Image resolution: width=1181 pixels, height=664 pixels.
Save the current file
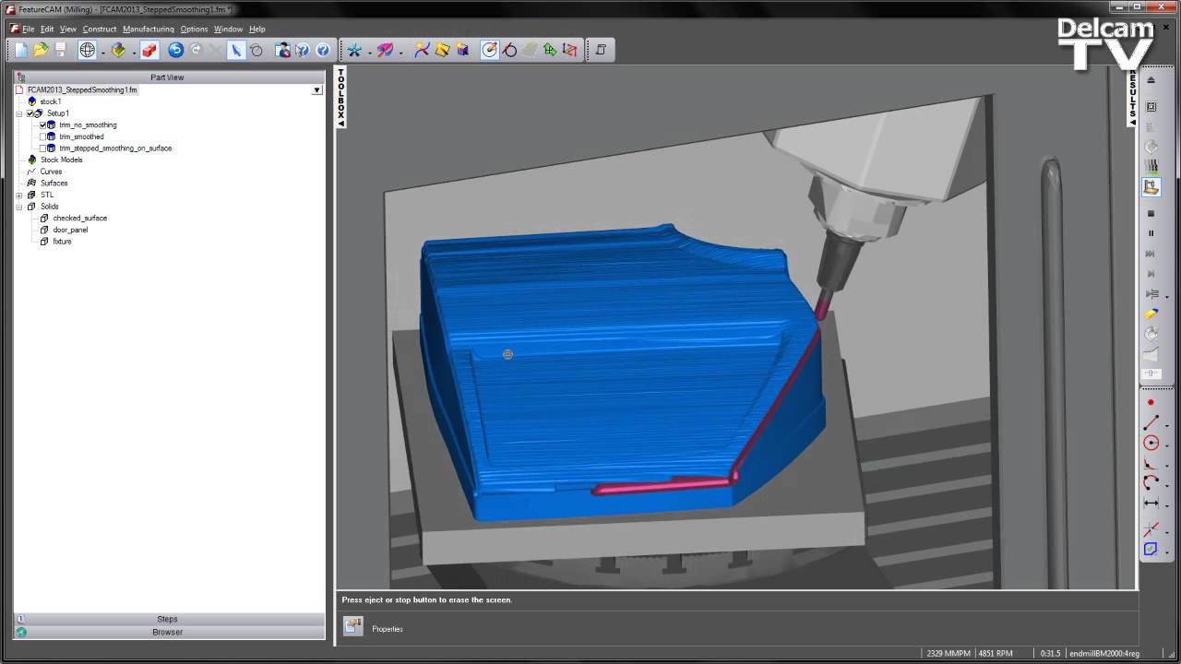point(61,50)
